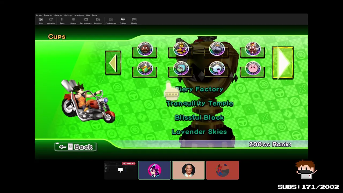Click the Fiery Factory track name
The image size is (343, 193).
click(x=199, y=89)
